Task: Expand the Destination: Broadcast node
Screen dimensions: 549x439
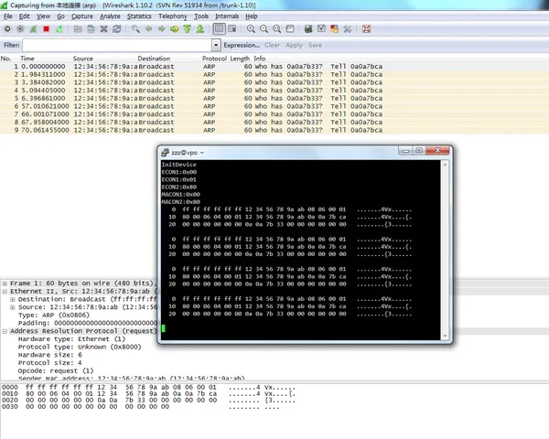Action: pos(13,299)
